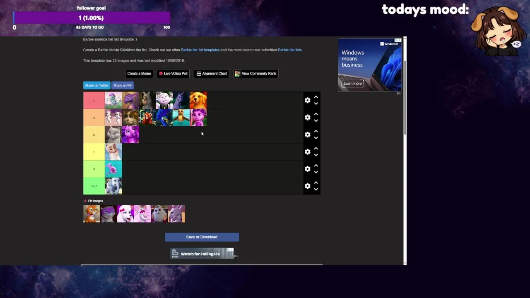The height and width of the screenshot is (298, 530).
Task: Click the orange A tier label
Action: click(94, 118)
